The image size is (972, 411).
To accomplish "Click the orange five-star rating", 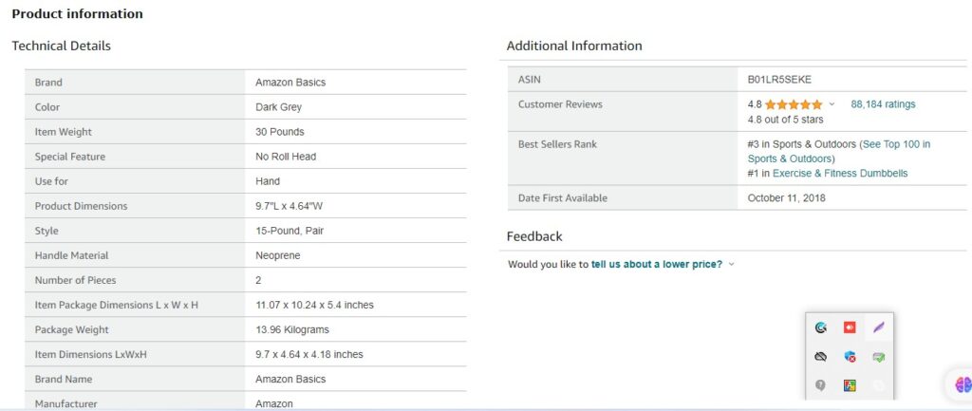I will click(794, 104).
